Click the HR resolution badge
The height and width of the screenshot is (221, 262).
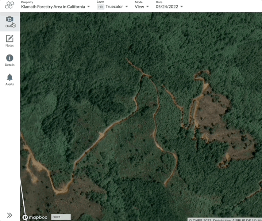pos(101,7)
